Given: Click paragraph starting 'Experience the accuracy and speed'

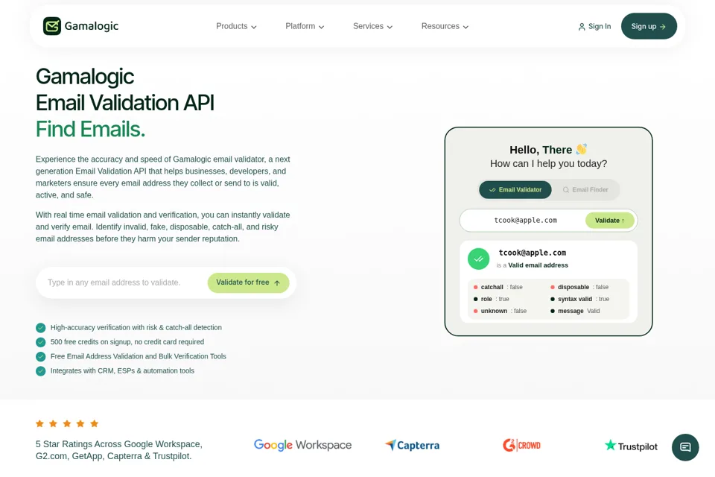Looking at the screenshot, I should 163,177.
